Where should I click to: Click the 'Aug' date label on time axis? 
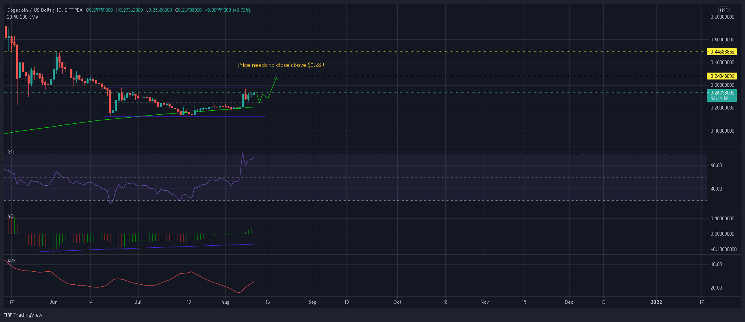(225, 302)
